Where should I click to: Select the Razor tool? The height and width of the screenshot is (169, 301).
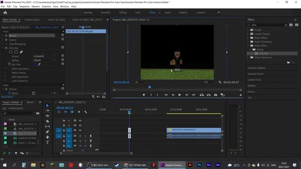[48, 121]
